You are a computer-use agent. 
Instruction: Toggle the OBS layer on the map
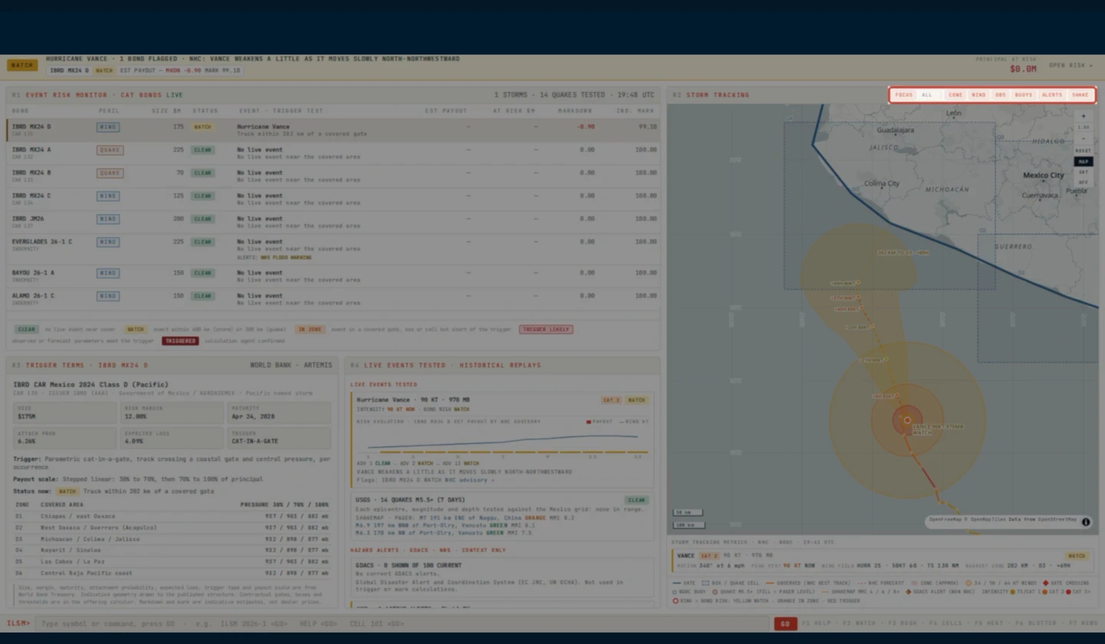click(1000, 95)
